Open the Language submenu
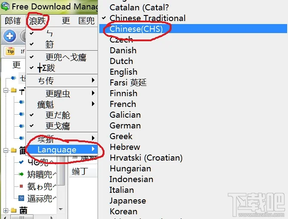This screenshot has width=288, height=219. point(62,149)
